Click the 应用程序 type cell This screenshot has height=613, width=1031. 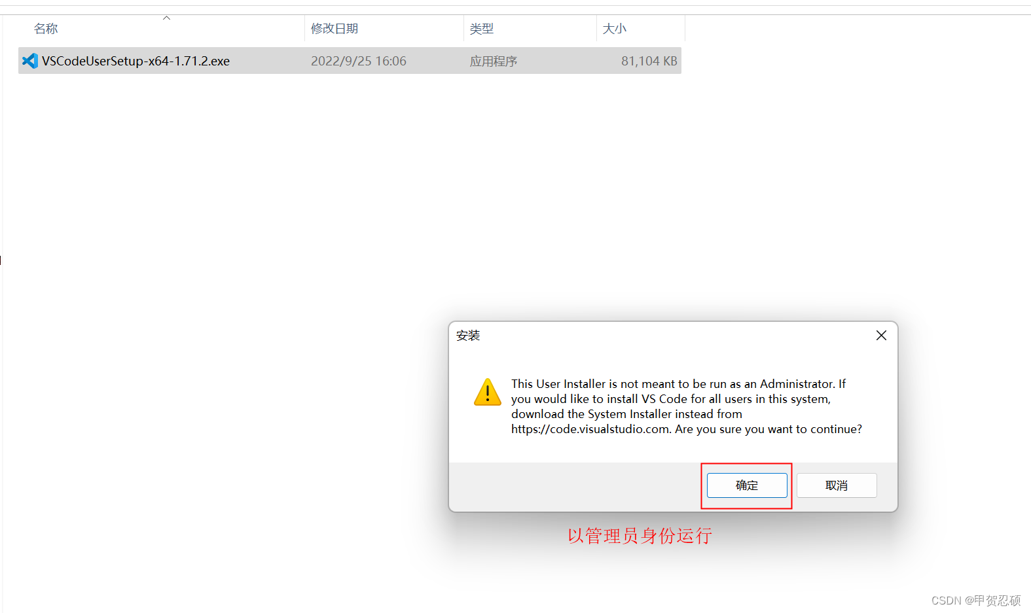coord(494,61)
